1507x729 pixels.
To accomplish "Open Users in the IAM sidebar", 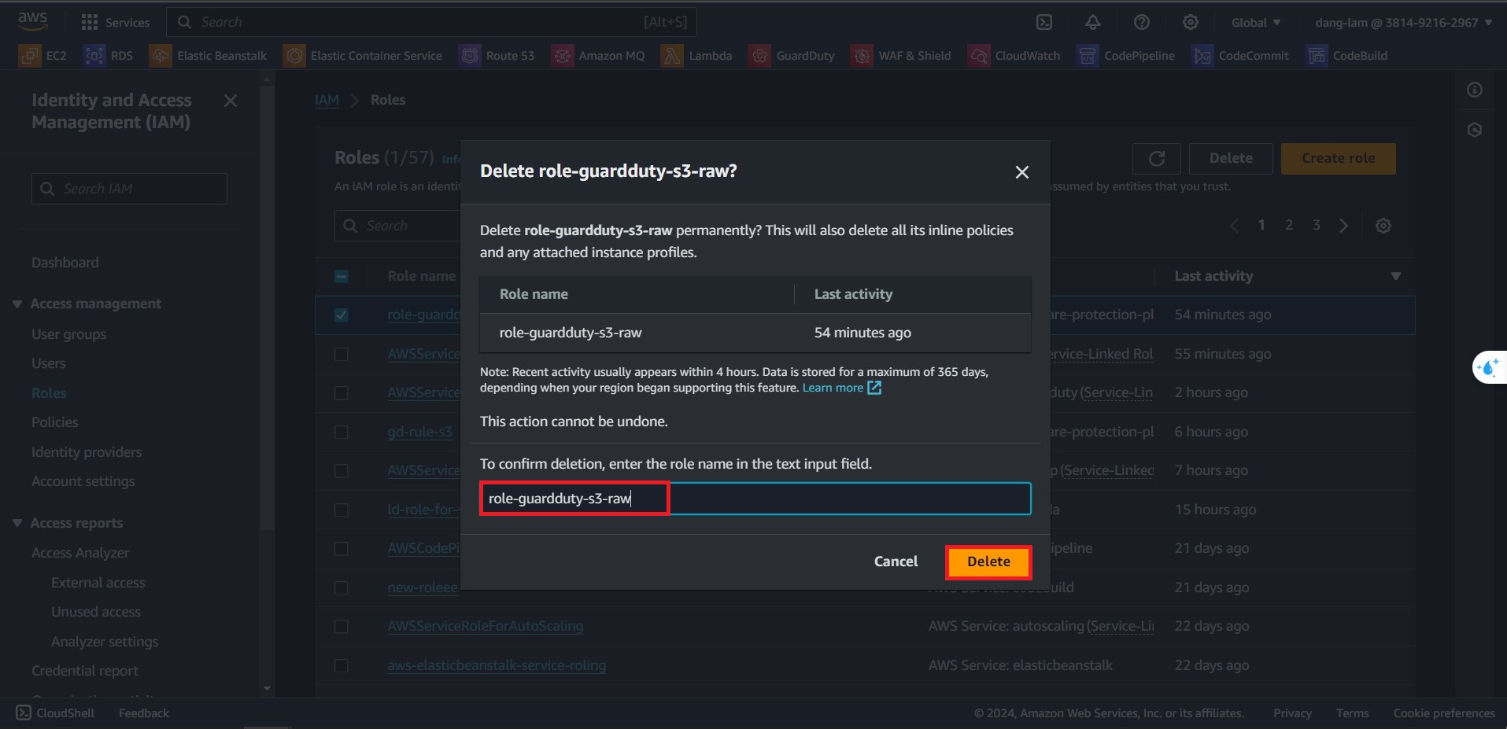I will pyautogui.click(x=49, y=363).
